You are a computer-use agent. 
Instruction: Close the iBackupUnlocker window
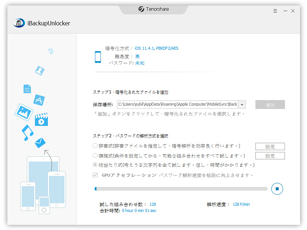[293, 11]
